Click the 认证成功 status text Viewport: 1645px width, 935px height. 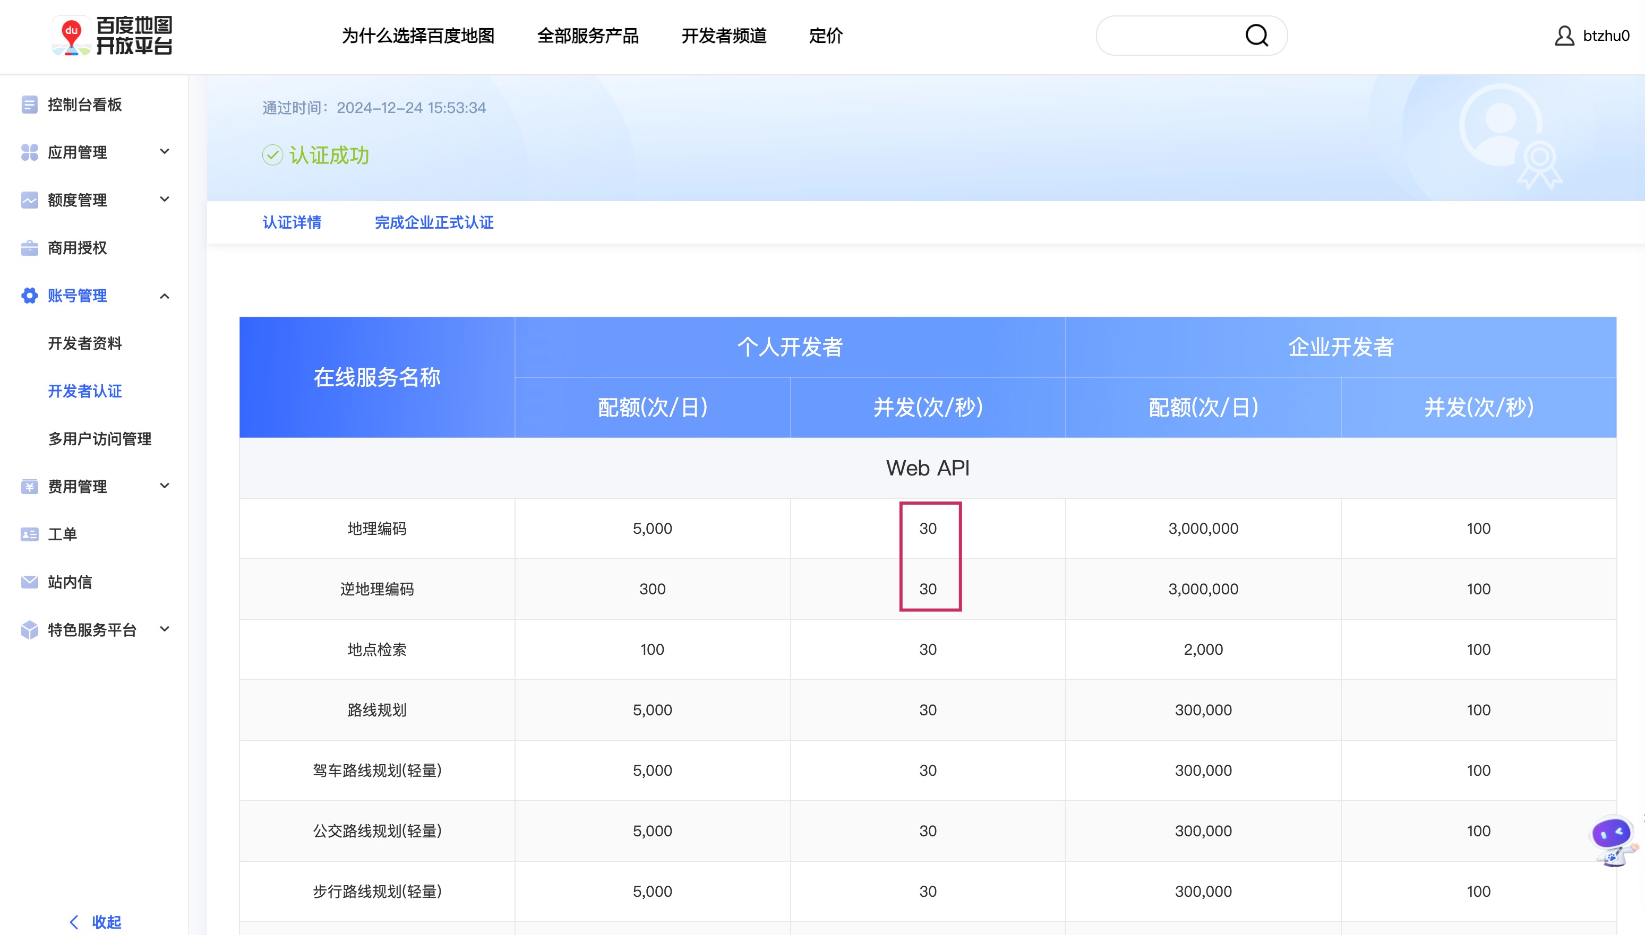329,155
